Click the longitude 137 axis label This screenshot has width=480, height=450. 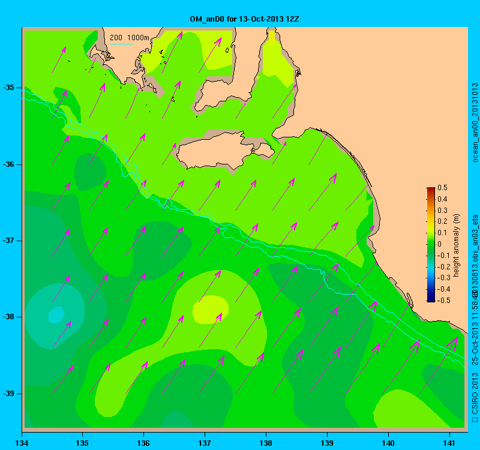(205, 443)
